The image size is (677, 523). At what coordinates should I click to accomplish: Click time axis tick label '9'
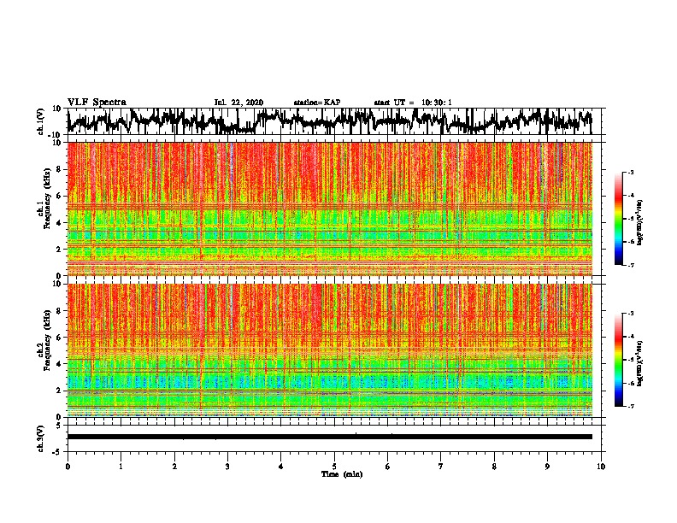547,467
